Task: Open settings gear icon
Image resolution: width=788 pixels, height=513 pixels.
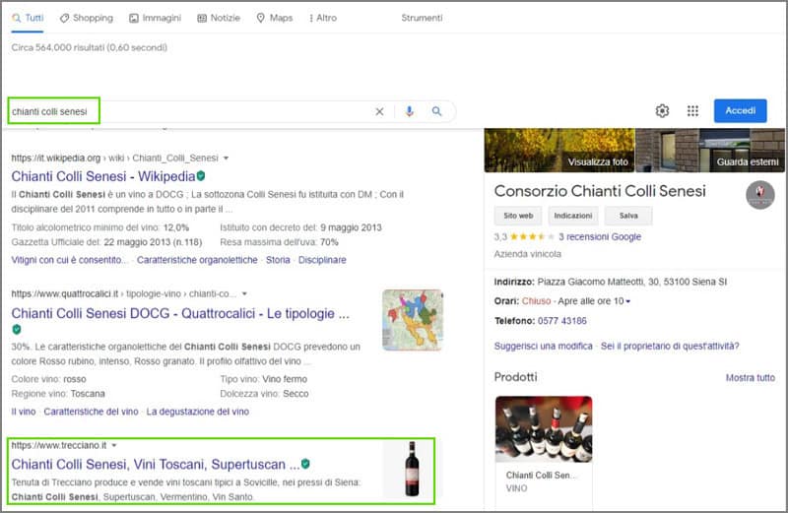Action: coord(662,110)
